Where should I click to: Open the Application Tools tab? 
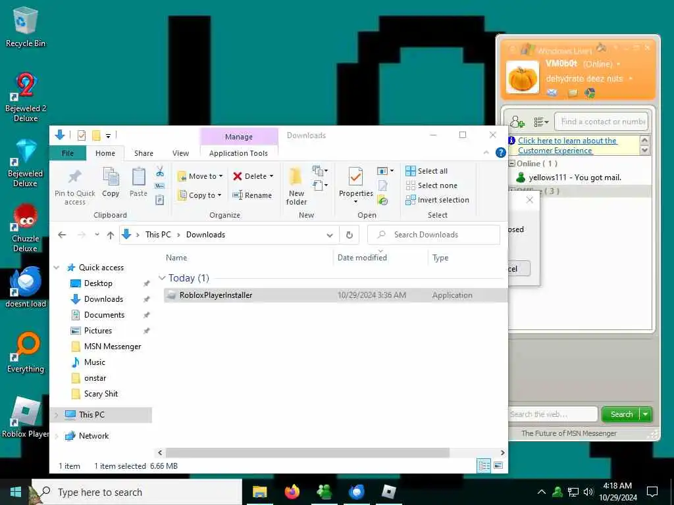[238, 153]
